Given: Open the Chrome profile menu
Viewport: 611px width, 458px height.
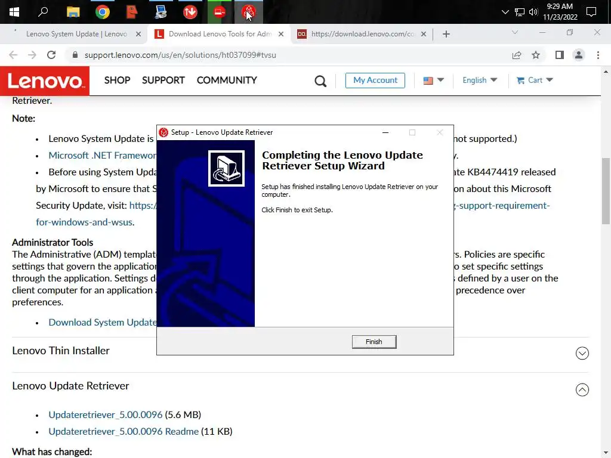Looking at the screenshot, I should click(x=579, y=55).
